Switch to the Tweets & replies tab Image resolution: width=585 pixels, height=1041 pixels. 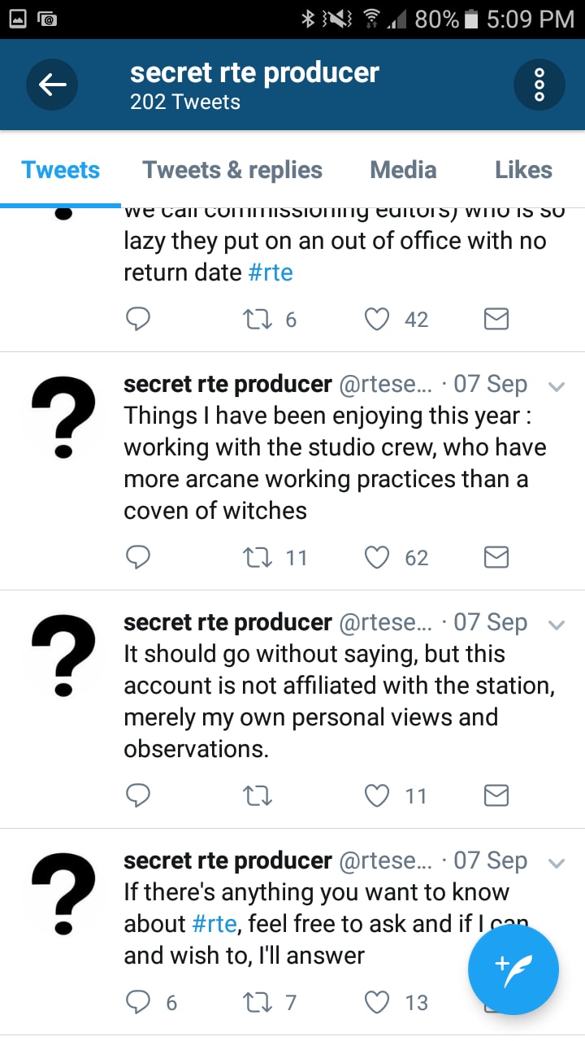click(x=232, y=170)
